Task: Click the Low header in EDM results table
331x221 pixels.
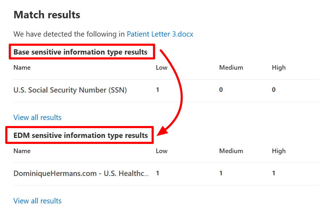Action: point(161,151)
